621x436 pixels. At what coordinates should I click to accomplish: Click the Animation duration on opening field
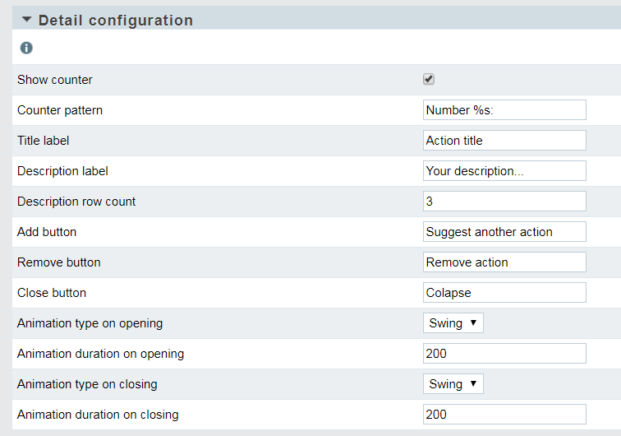click(x=504, y=354)
